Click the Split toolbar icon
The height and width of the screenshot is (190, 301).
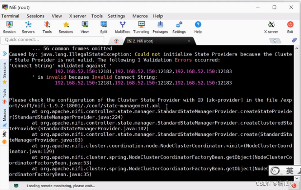104,27
